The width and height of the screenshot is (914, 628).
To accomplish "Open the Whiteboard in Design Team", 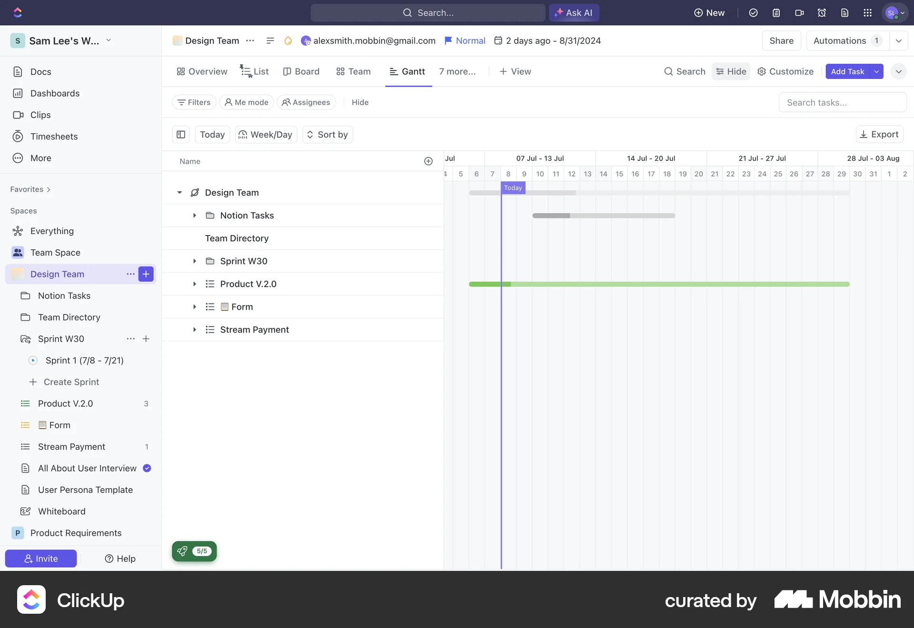I will pyautogui.click(x=61, y=511).
